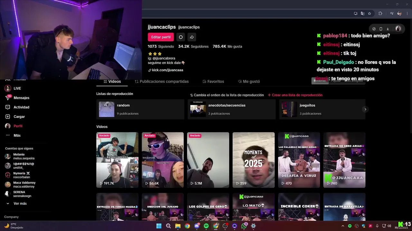The image size is (412, 231).
Task: Click Crear una lista de reproducción
Action: (295, 95)
